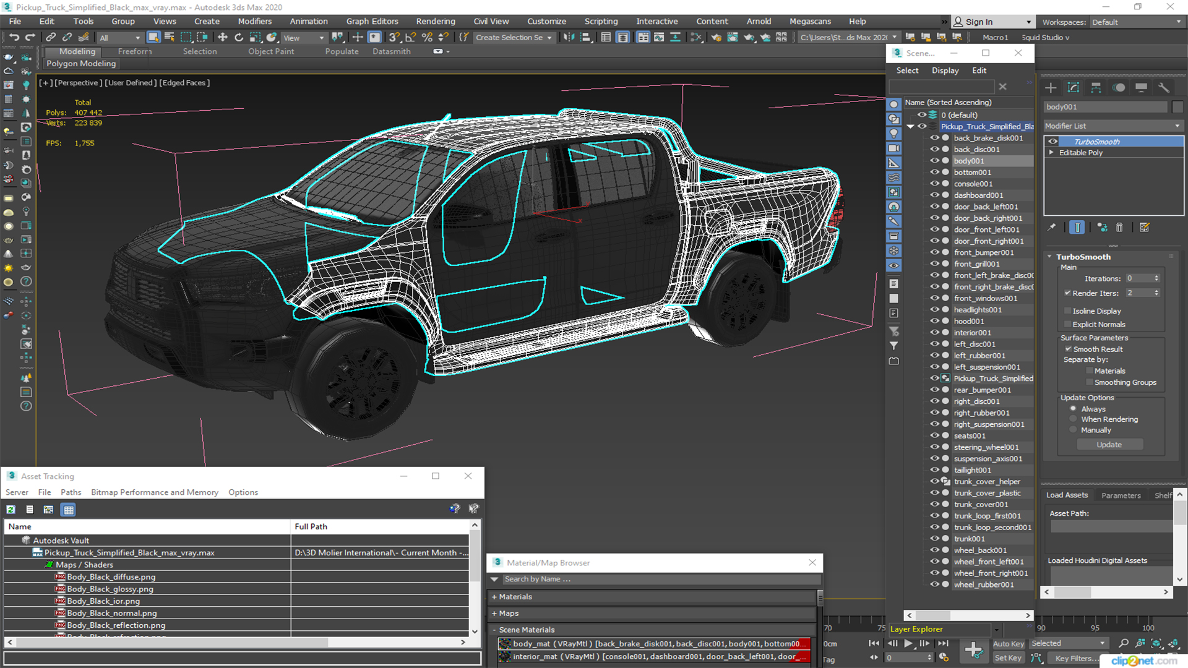Screen dimensions: 1188x668
Task: Open the Modifiers menu
Action: pyautogui.click(x=254, y=21)
